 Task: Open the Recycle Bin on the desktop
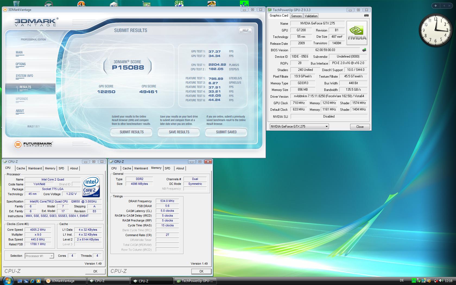pos(16,3)
